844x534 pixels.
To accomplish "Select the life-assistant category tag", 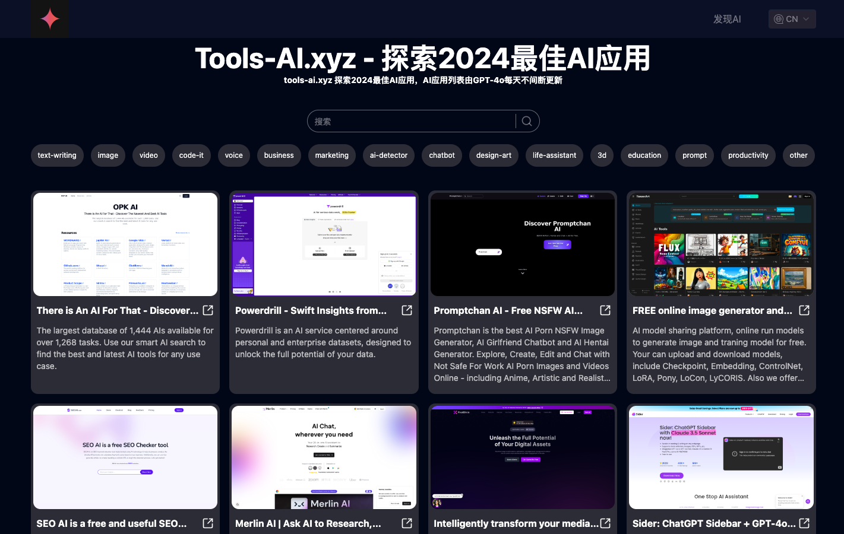I will pos(554,155).
